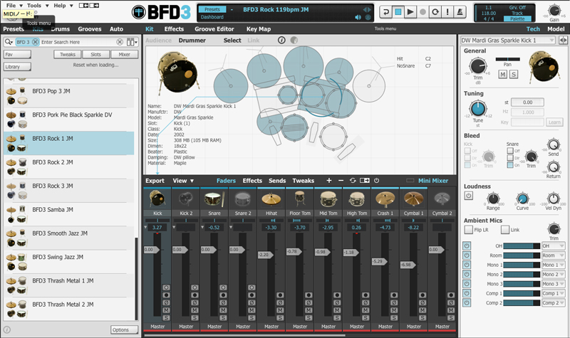Image resolution: width=570 pixels, height=338 pixels.
Task: Click the Play transport button
Action: pyautogui.click(x=410, y=11)
